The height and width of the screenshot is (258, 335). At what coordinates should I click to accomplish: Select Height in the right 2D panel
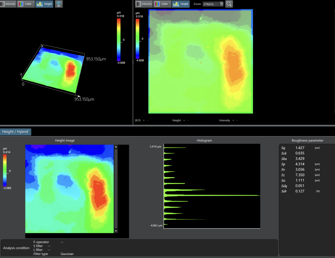coord(181,4)
